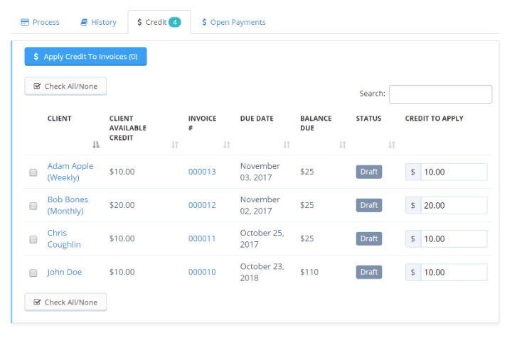Screen dimensions: 512x340
Task: Open client Adam Apple (Weekly) link
Action: click(70, 172)
